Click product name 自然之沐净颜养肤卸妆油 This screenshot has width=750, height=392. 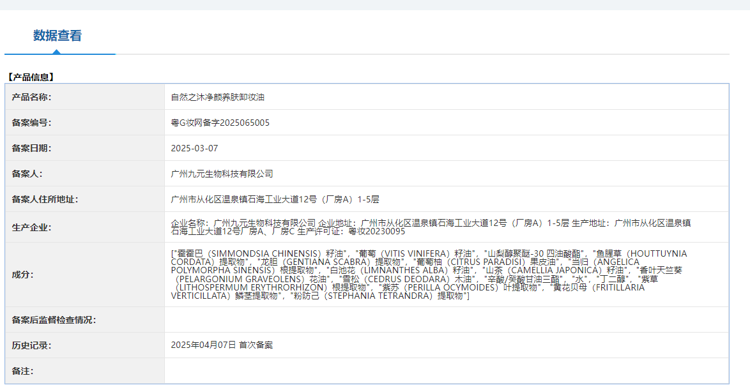point(217,97)
